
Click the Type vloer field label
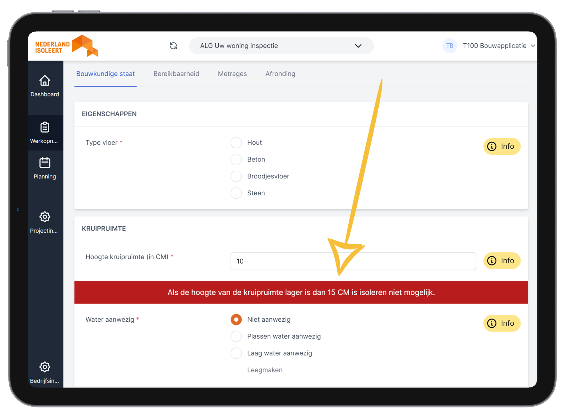101,143
